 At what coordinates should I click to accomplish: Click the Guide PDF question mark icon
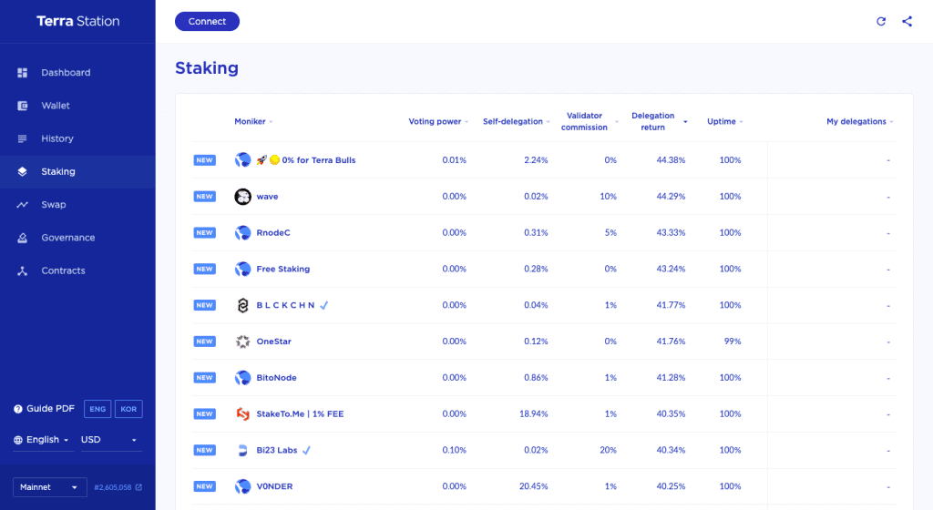[18, 409]
